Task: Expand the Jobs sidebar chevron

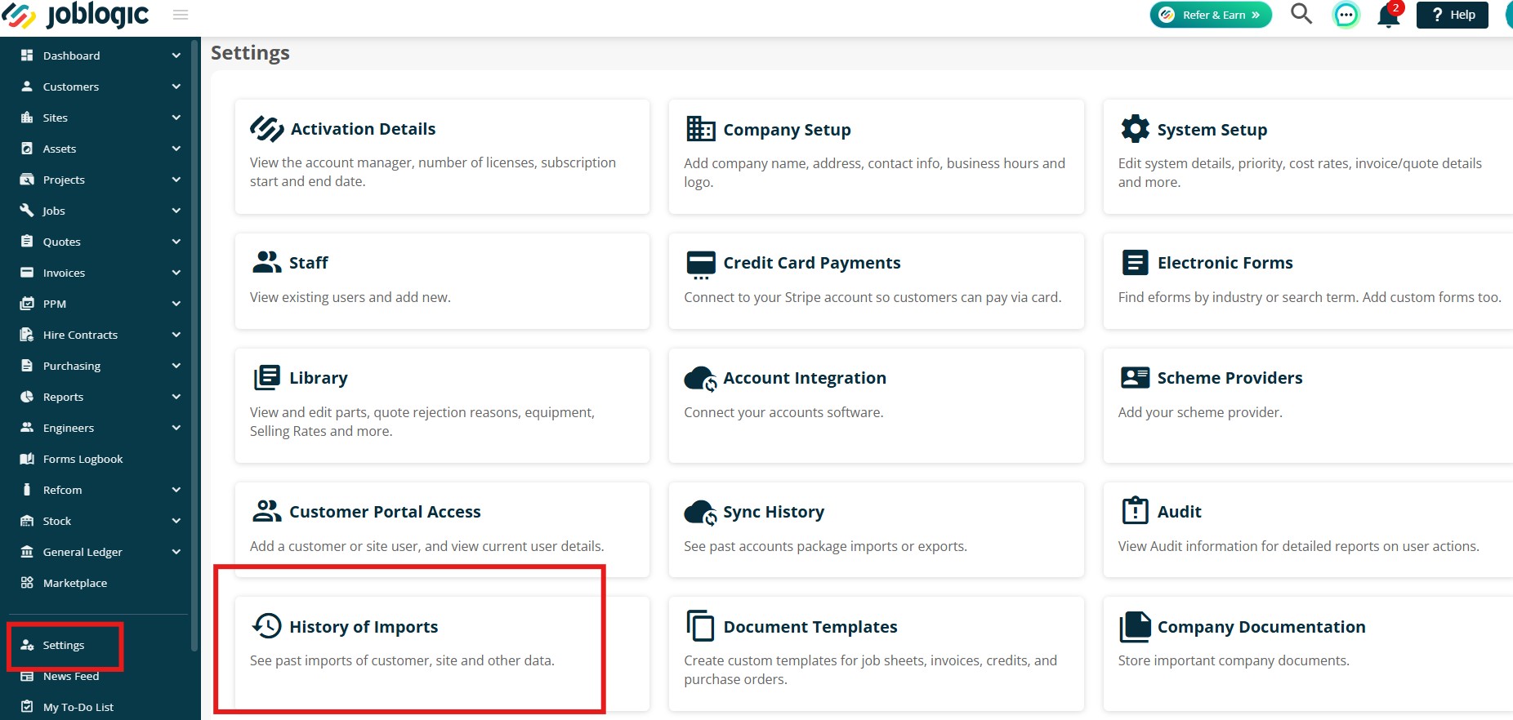Action: [176, 211]
